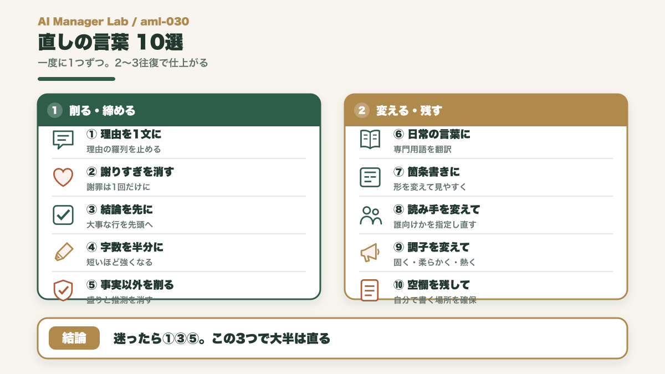The width and height of the screenshot is (665, 374).
Task: Click the item title ⑤ 事実以外を削る
Action: (x=130, y=285)
